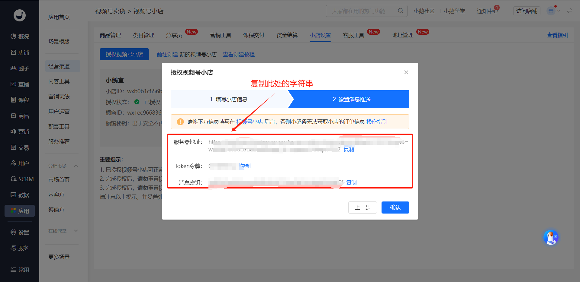This screenshot has width=580, height=282.
Task: Switch to the 商品管理 tab
Action: click(x=110, y=35)
